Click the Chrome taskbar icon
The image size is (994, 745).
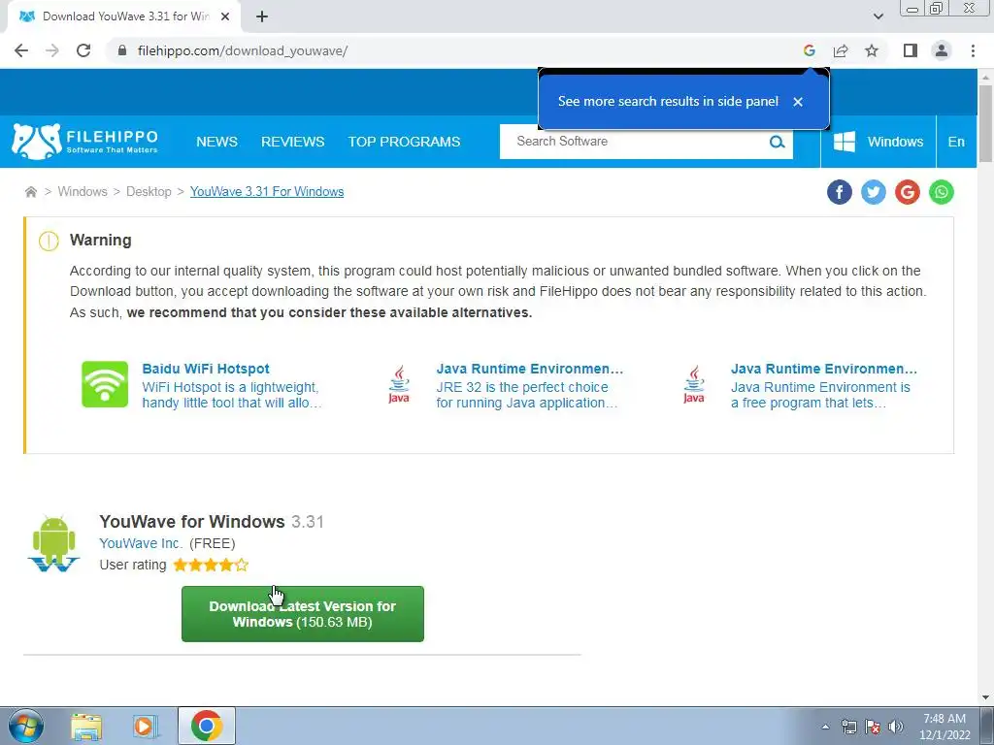pyautogui.click(x=207, y=726)
